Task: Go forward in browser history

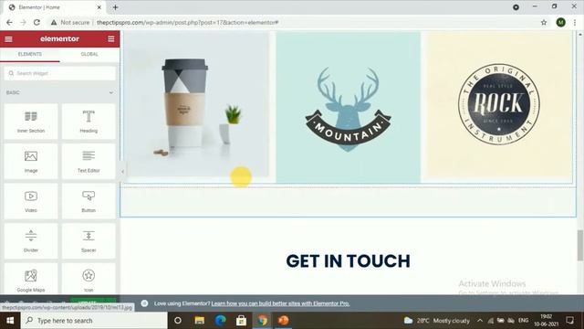Action: point(23,22)
